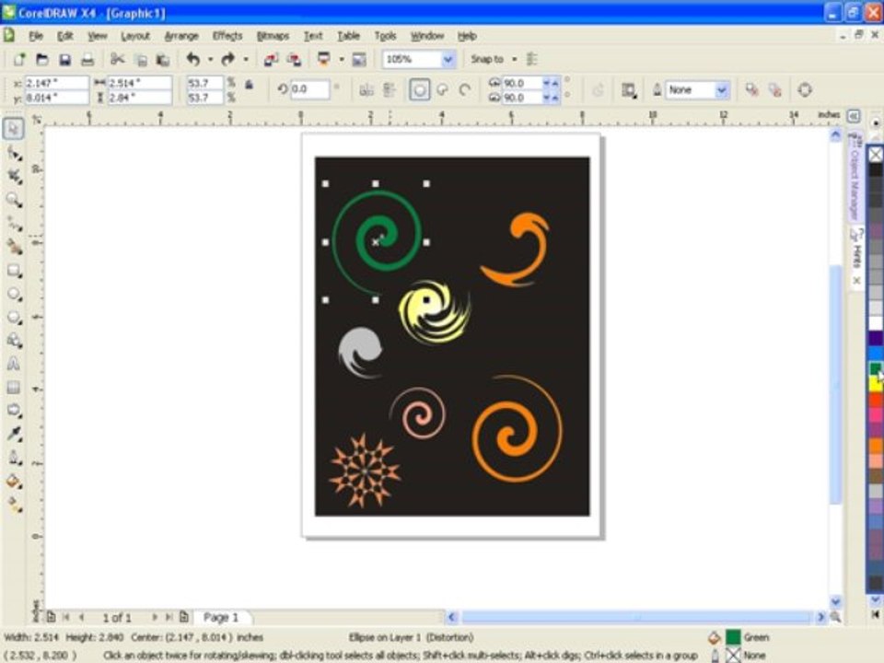Click the horizontal scrollbar right arrow
The width and height of the screenshot is (884, 663).
point(820,617)
